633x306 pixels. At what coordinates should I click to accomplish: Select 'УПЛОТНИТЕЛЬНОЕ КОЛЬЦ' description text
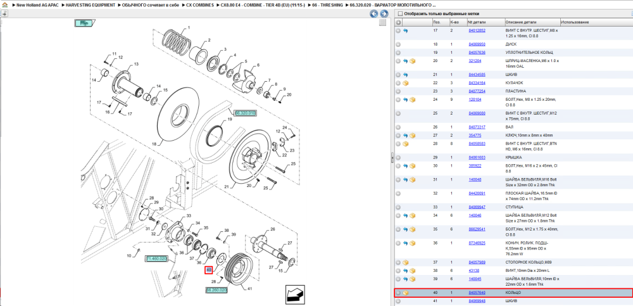point(529,53)
